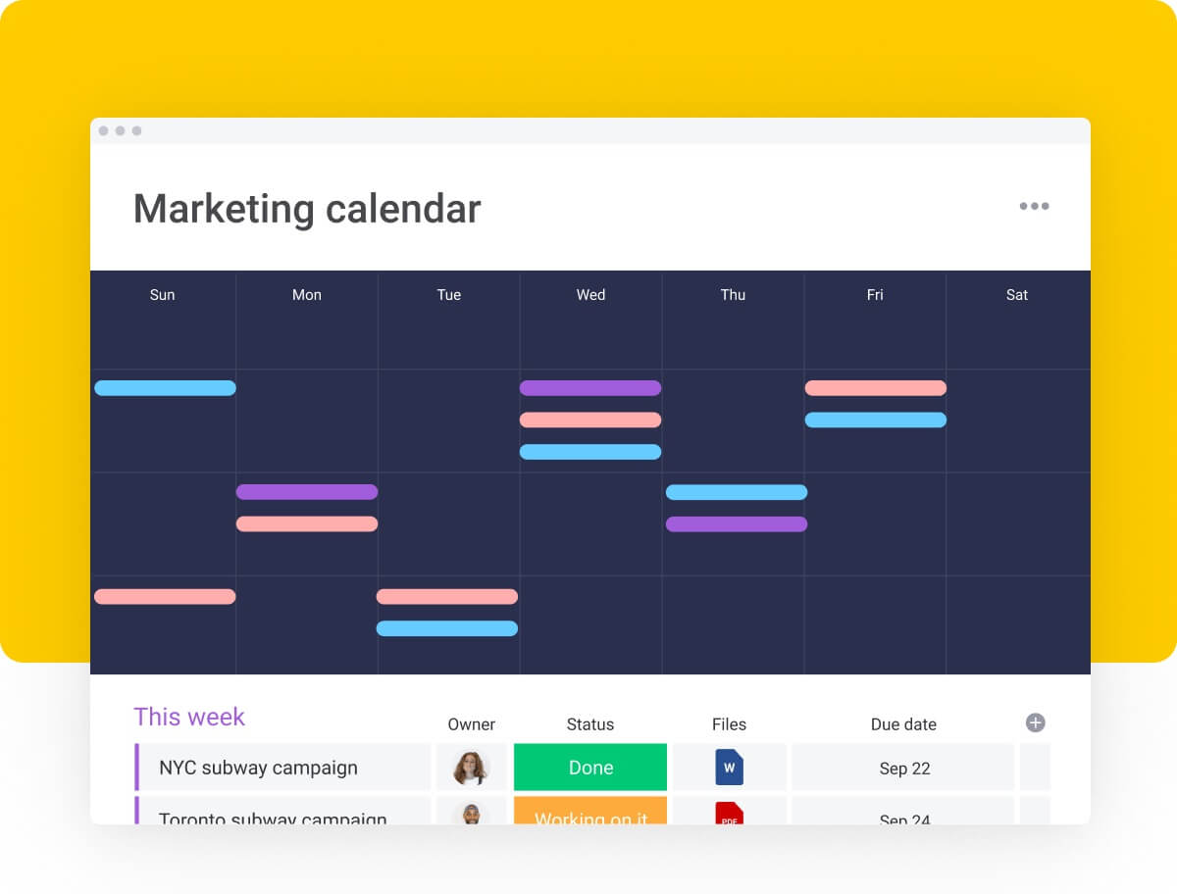The height and width of the screenshot is (894, 1177).
Task: Change the Done status of NYC campaign
Action: (x=589, y=767)
